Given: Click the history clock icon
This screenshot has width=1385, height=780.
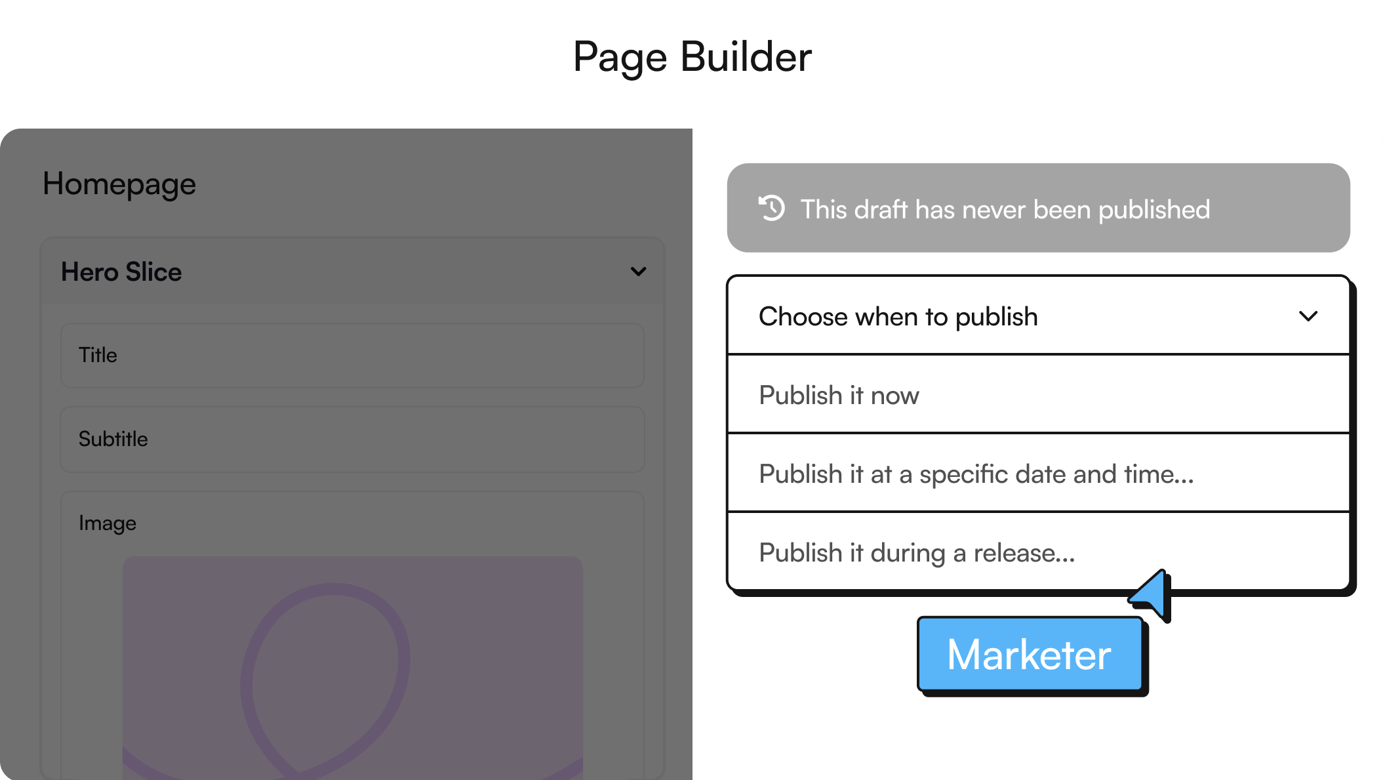Looking at the screenshot, I should click(x=772, y=209).
